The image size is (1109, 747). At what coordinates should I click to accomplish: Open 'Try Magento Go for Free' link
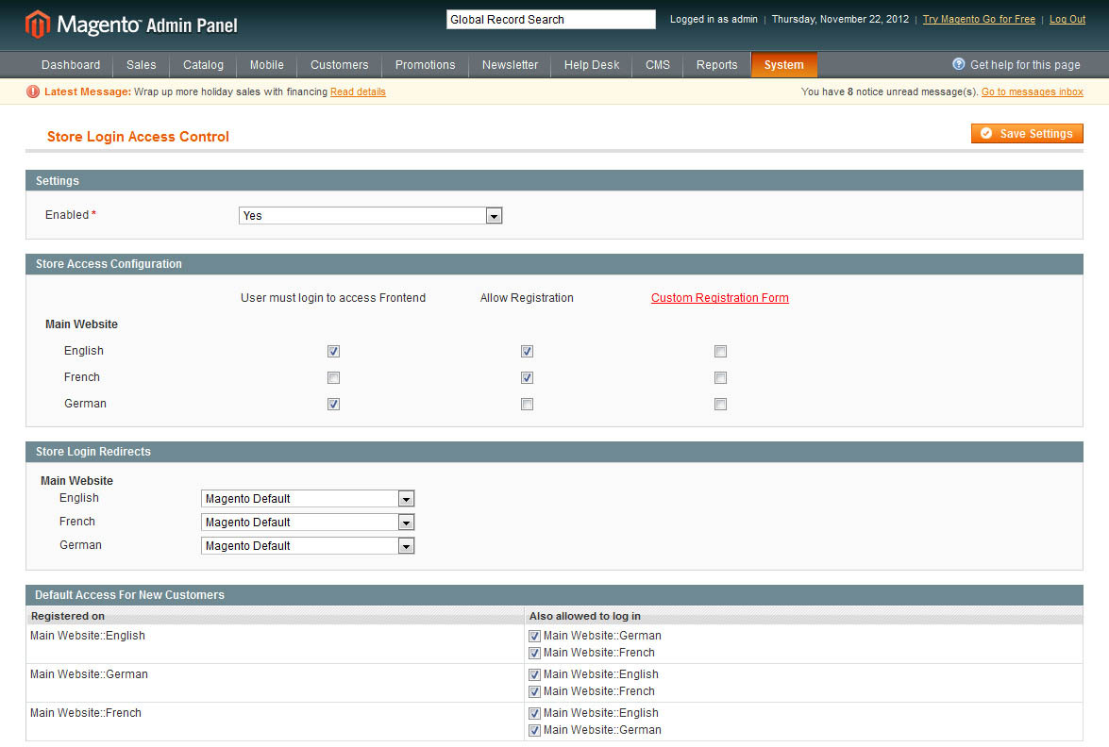click(979, 19)
